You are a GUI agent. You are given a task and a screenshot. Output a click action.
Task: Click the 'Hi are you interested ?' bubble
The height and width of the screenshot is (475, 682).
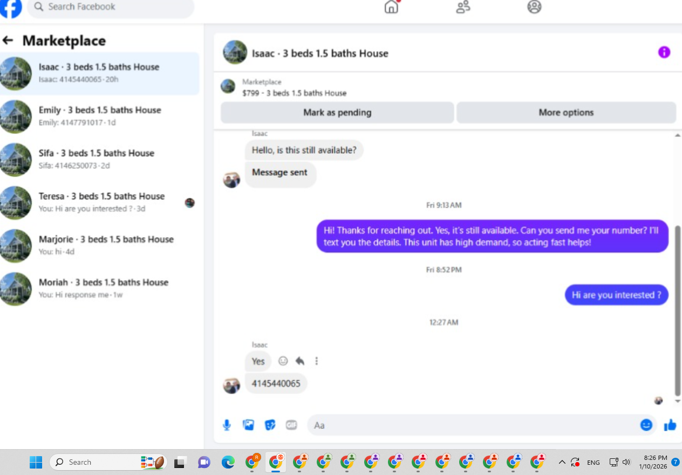tap(617, 295)
